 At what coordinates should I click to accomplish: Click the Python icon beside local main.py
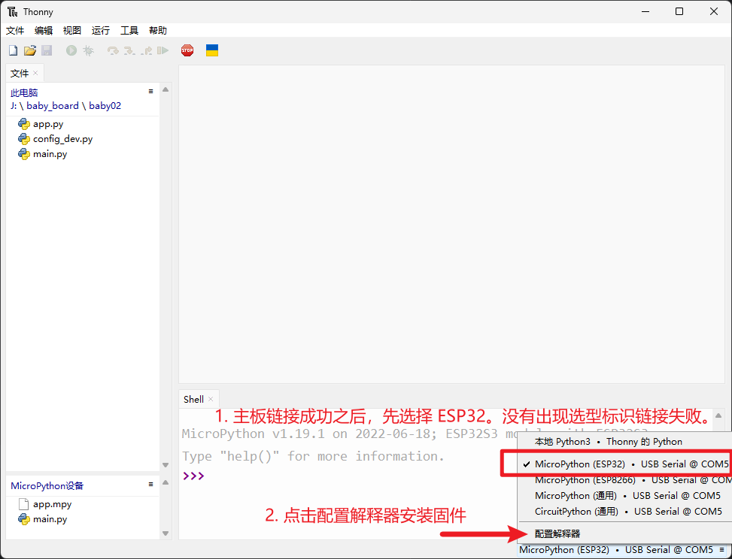(24, 154)
